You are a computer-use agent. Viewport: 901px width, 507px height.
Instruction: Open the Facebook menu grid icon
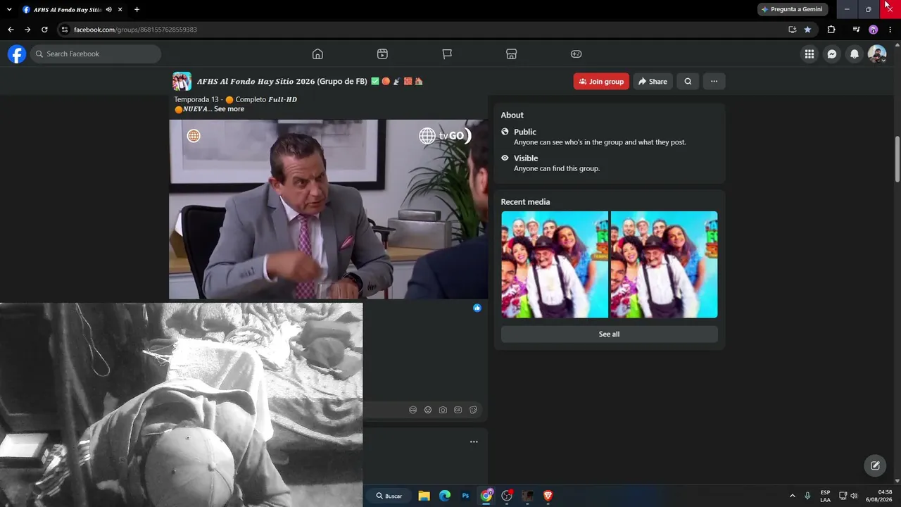pos(809,54)
